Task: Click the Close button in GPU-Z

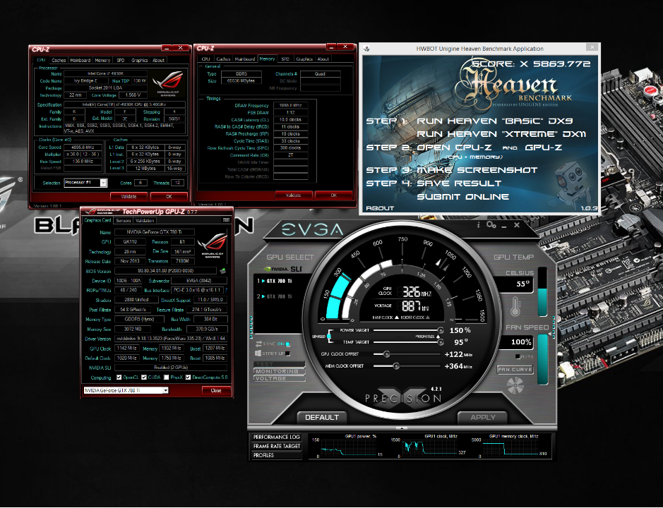Action: point(216,390)
